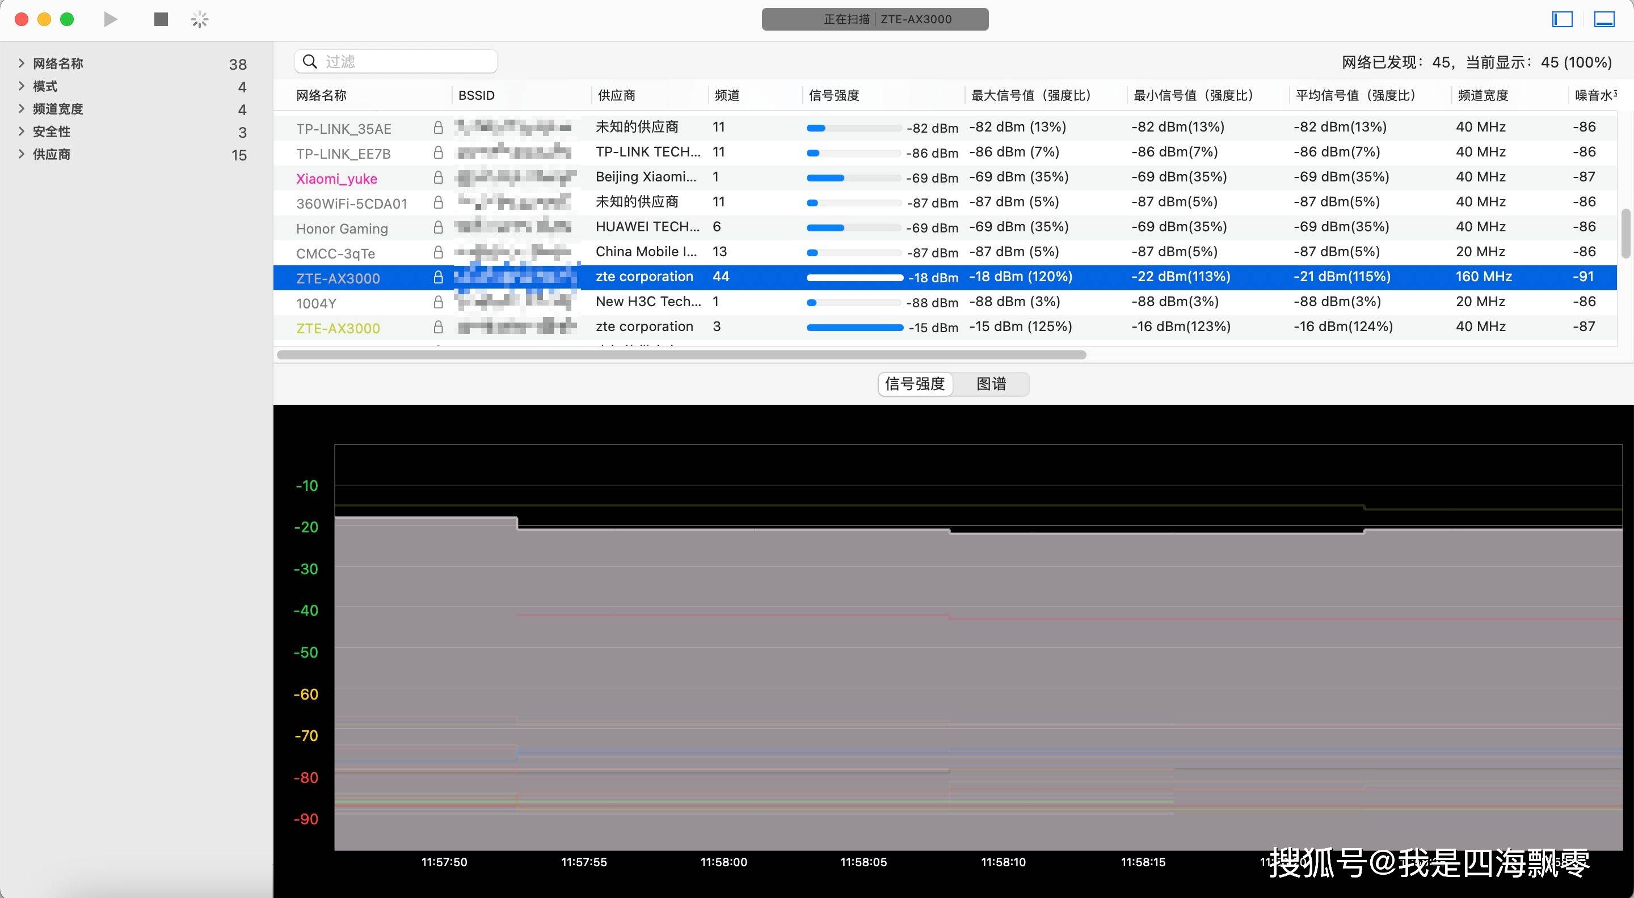Image resolution: width=1634 pixels, height=898 pixels.
Task: Select the 信号强度 tab
Action: (x=915, y=383)
